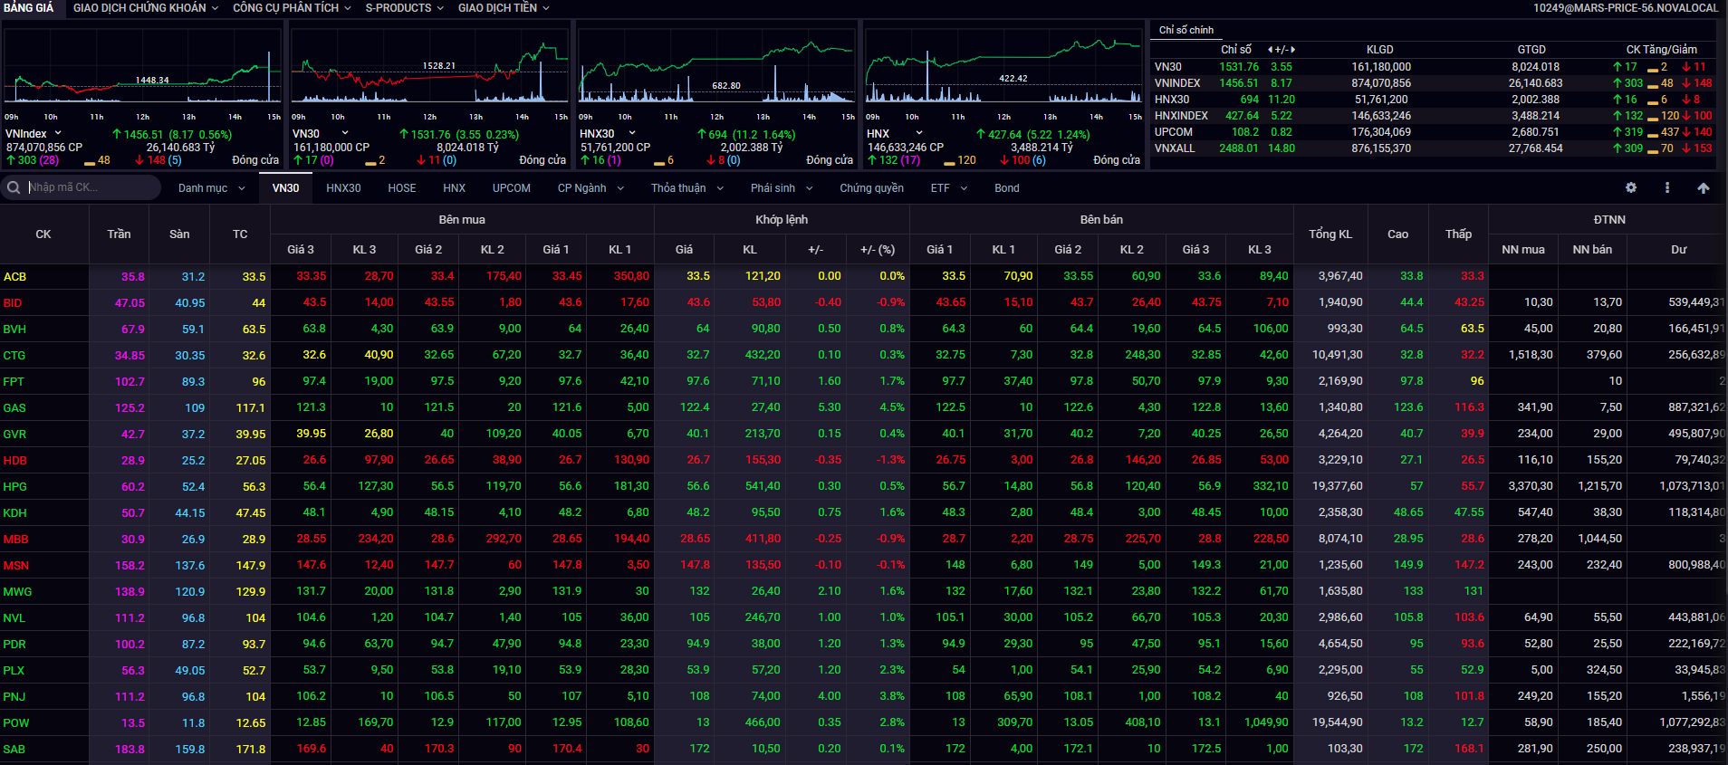The height and width of the screenshot is (765, 1728).
Task: Click the CTG total volume 10,491,30
Action: pyautogui.click(x=1338, y=355)
